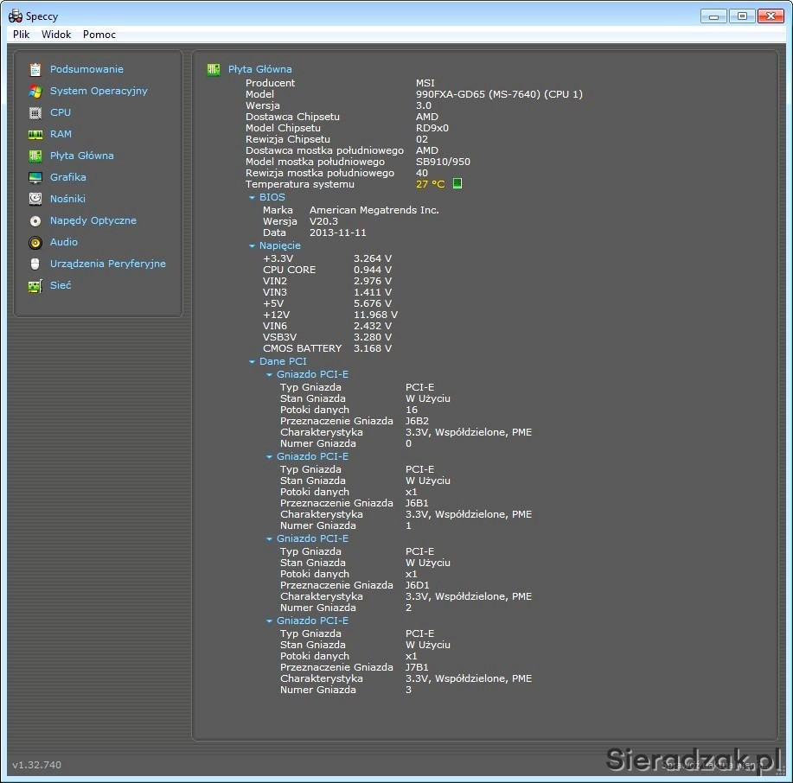Image resolution: width=793 pixels, height=783 pixels.
Task: Collapse the Dane PCI section
Action: coord(252,362)
